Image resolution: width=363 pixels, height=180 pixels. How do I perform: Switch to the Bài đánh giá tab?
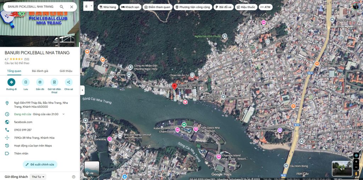click(40, 71)
